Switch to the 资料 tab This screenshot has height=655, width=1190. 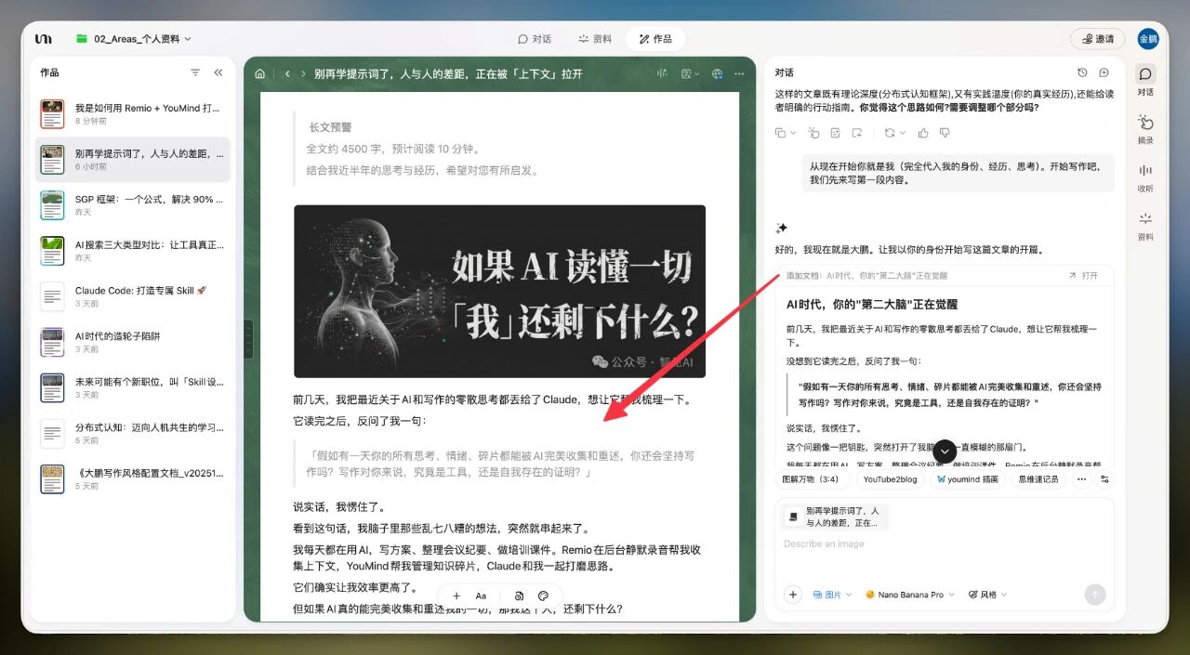[x=595, y=39]
